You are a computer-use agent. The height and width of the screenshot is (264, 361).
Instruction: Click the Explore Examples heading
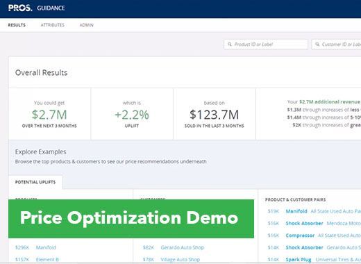[40, 151]
